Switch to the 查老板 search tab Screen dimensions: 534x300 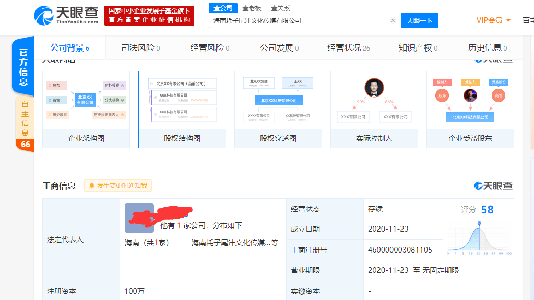coord(253,8)
